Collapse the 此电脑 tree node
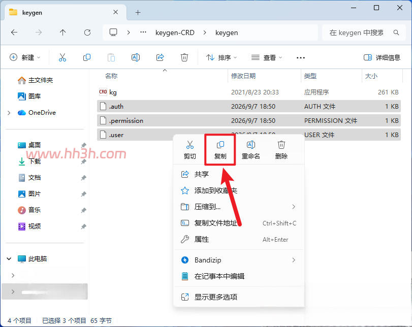 [9, 259]
